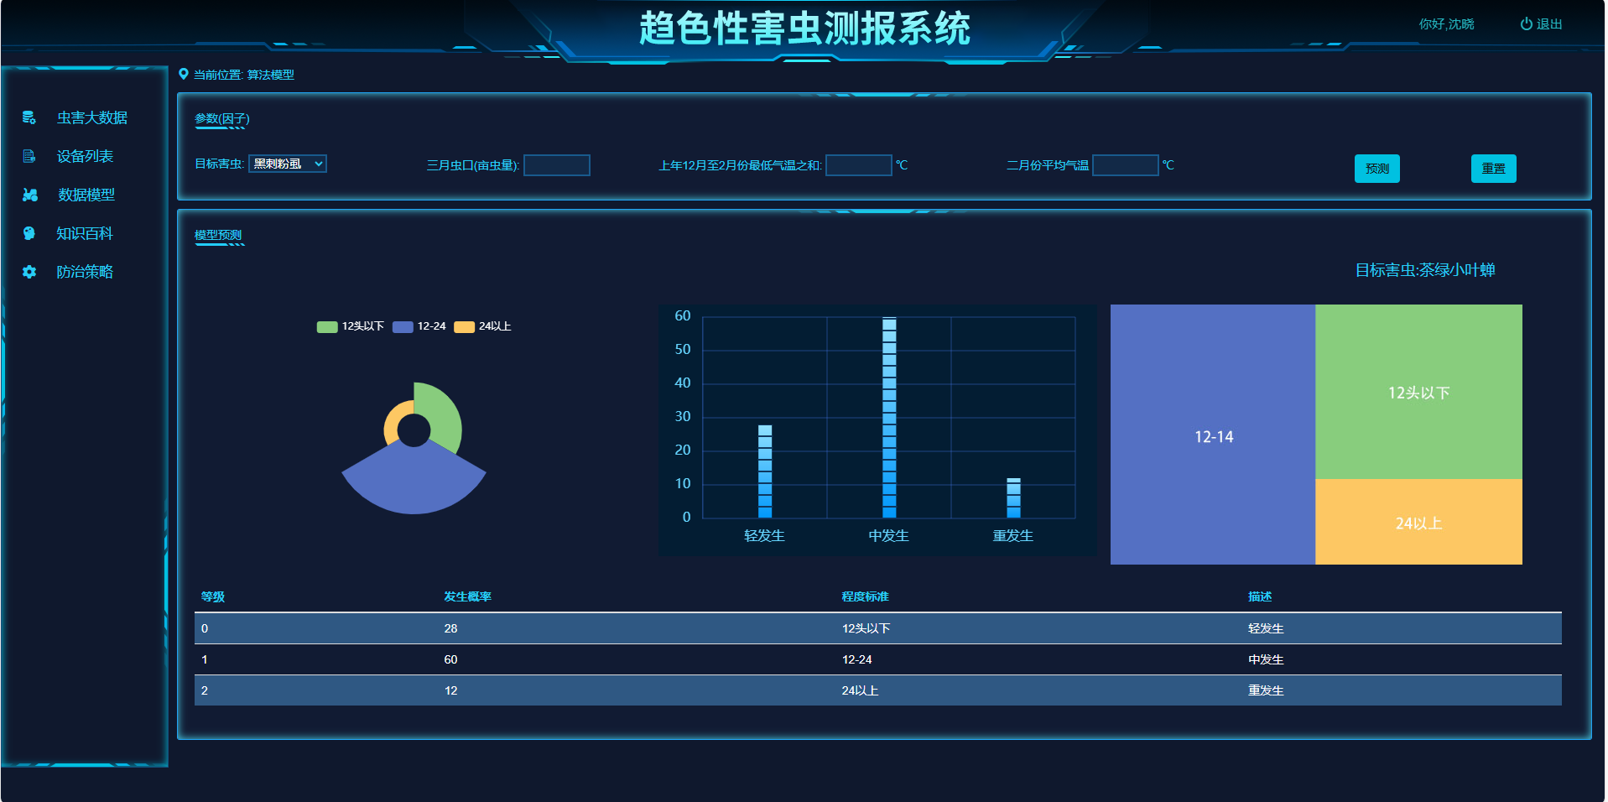Image resolution: width=1608 pixels, height=802 pixels.
Task: Click the document icon beside 设备列表
Action: click(x=29, y=156)
